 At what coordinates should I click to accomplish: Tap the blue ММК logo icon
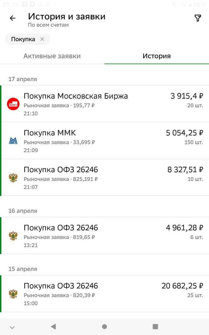[x=13, y=141]
